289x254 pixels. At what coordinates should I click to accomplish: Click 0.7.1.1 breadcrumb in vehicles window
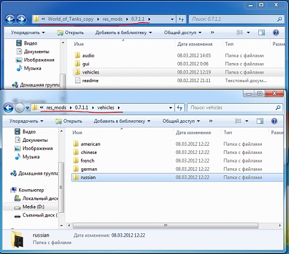(81, 108)
